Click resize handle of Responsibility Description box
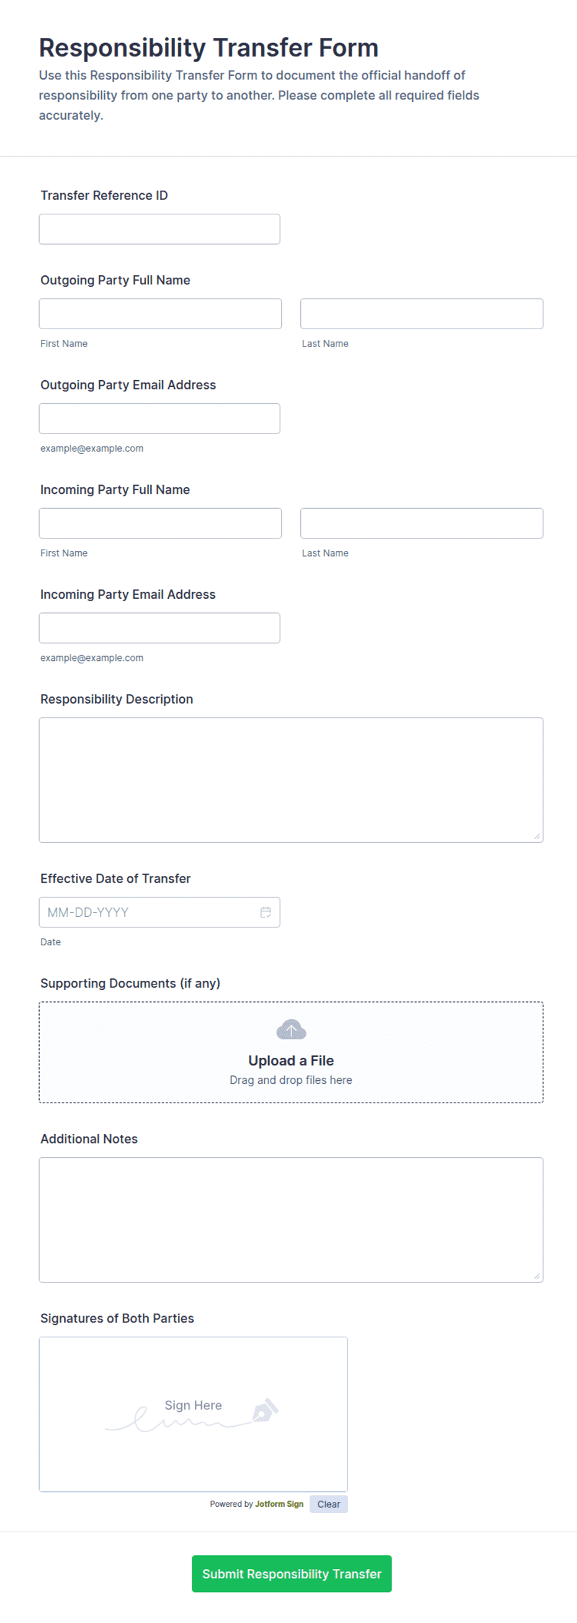 point(537,836)
